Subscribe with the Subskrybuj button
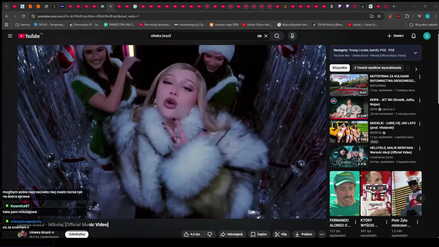439x247 pixels. pos(77,234)
